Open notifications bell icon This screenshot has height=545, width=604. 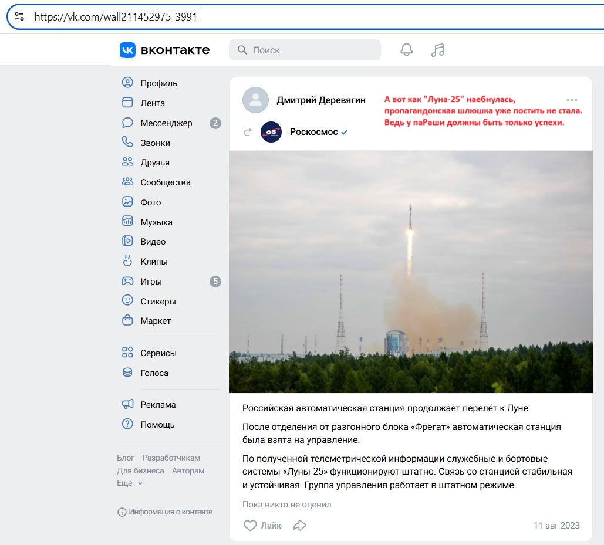pos(406,50)
